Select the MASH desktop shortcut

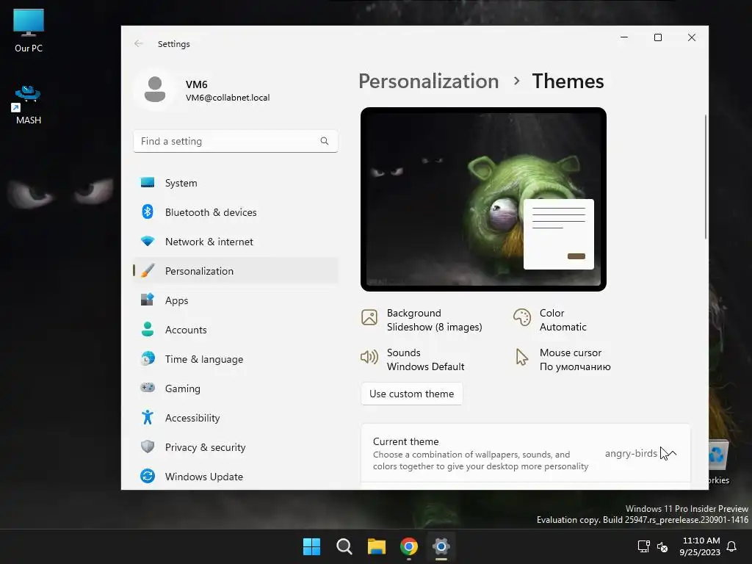tap(29, 104)
